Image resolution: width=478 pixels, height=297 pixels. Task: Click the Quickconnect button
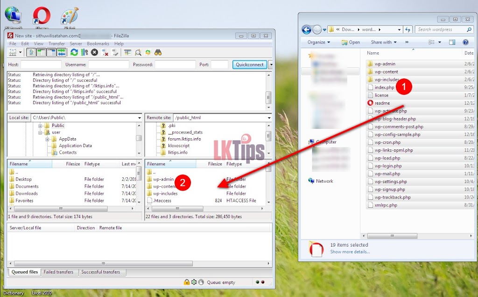pos(250,64)
